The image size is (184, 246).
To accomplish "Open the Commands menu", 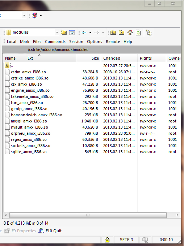I will pos(55,42).
